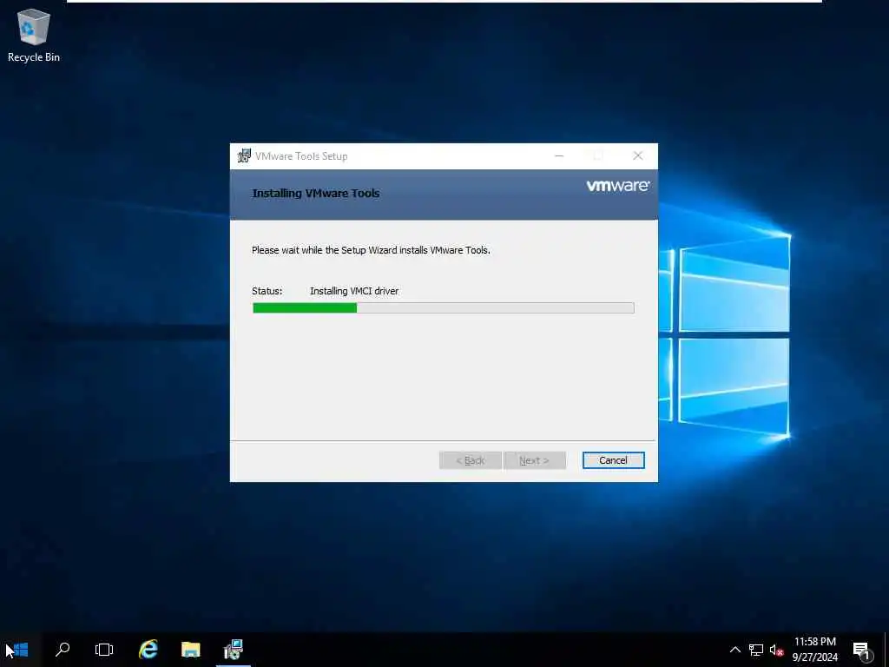Open the Windows Start menu
The height and width of the screenshot is (667, 889).
(x=21, y=650)
